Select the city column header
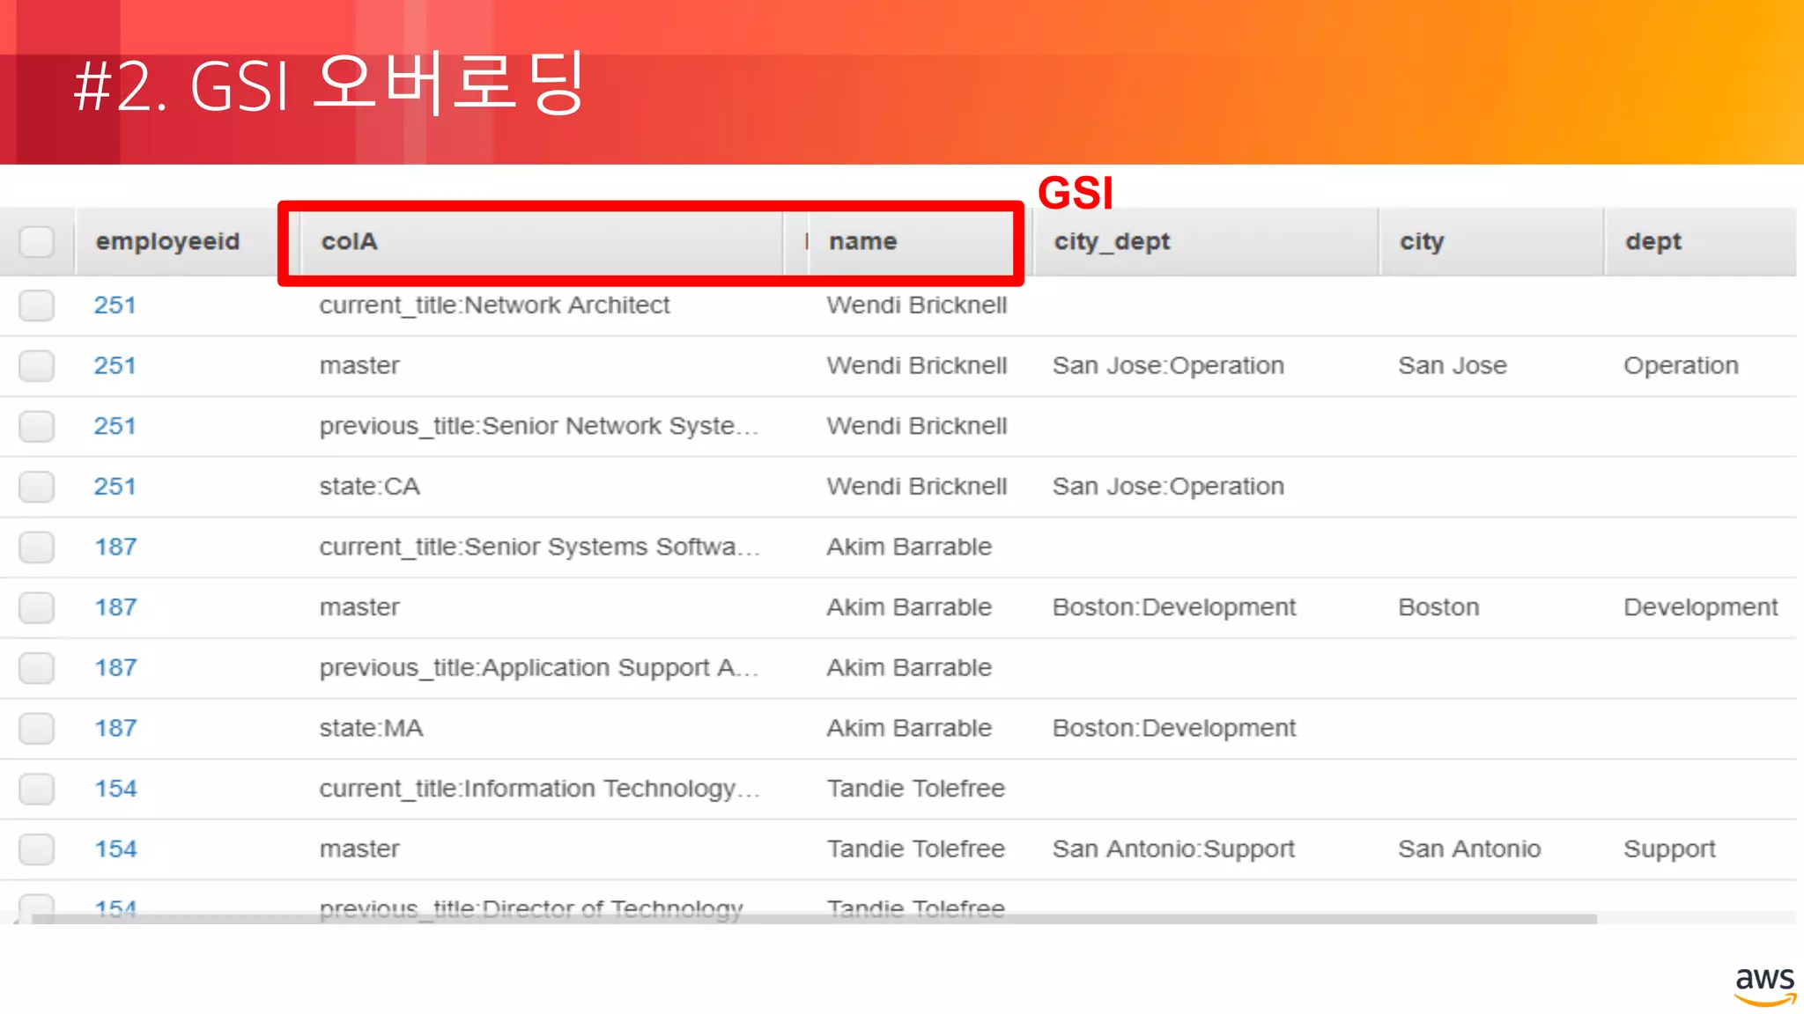Viewport: 1804px width, 1014px height. [1422, 241]
